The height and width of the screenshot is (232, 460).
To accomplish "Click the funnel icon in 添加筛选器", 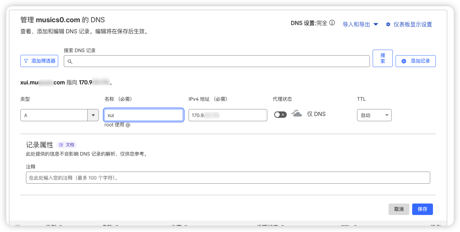I will click(x=26, y=61).
